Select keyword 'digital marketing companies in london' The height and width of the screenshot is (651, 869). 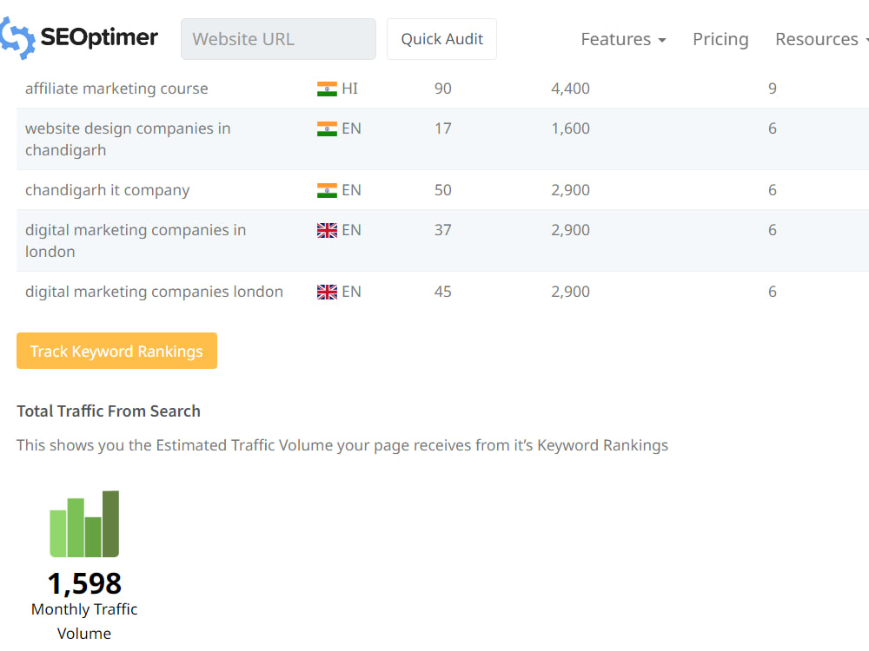(136, 240)
